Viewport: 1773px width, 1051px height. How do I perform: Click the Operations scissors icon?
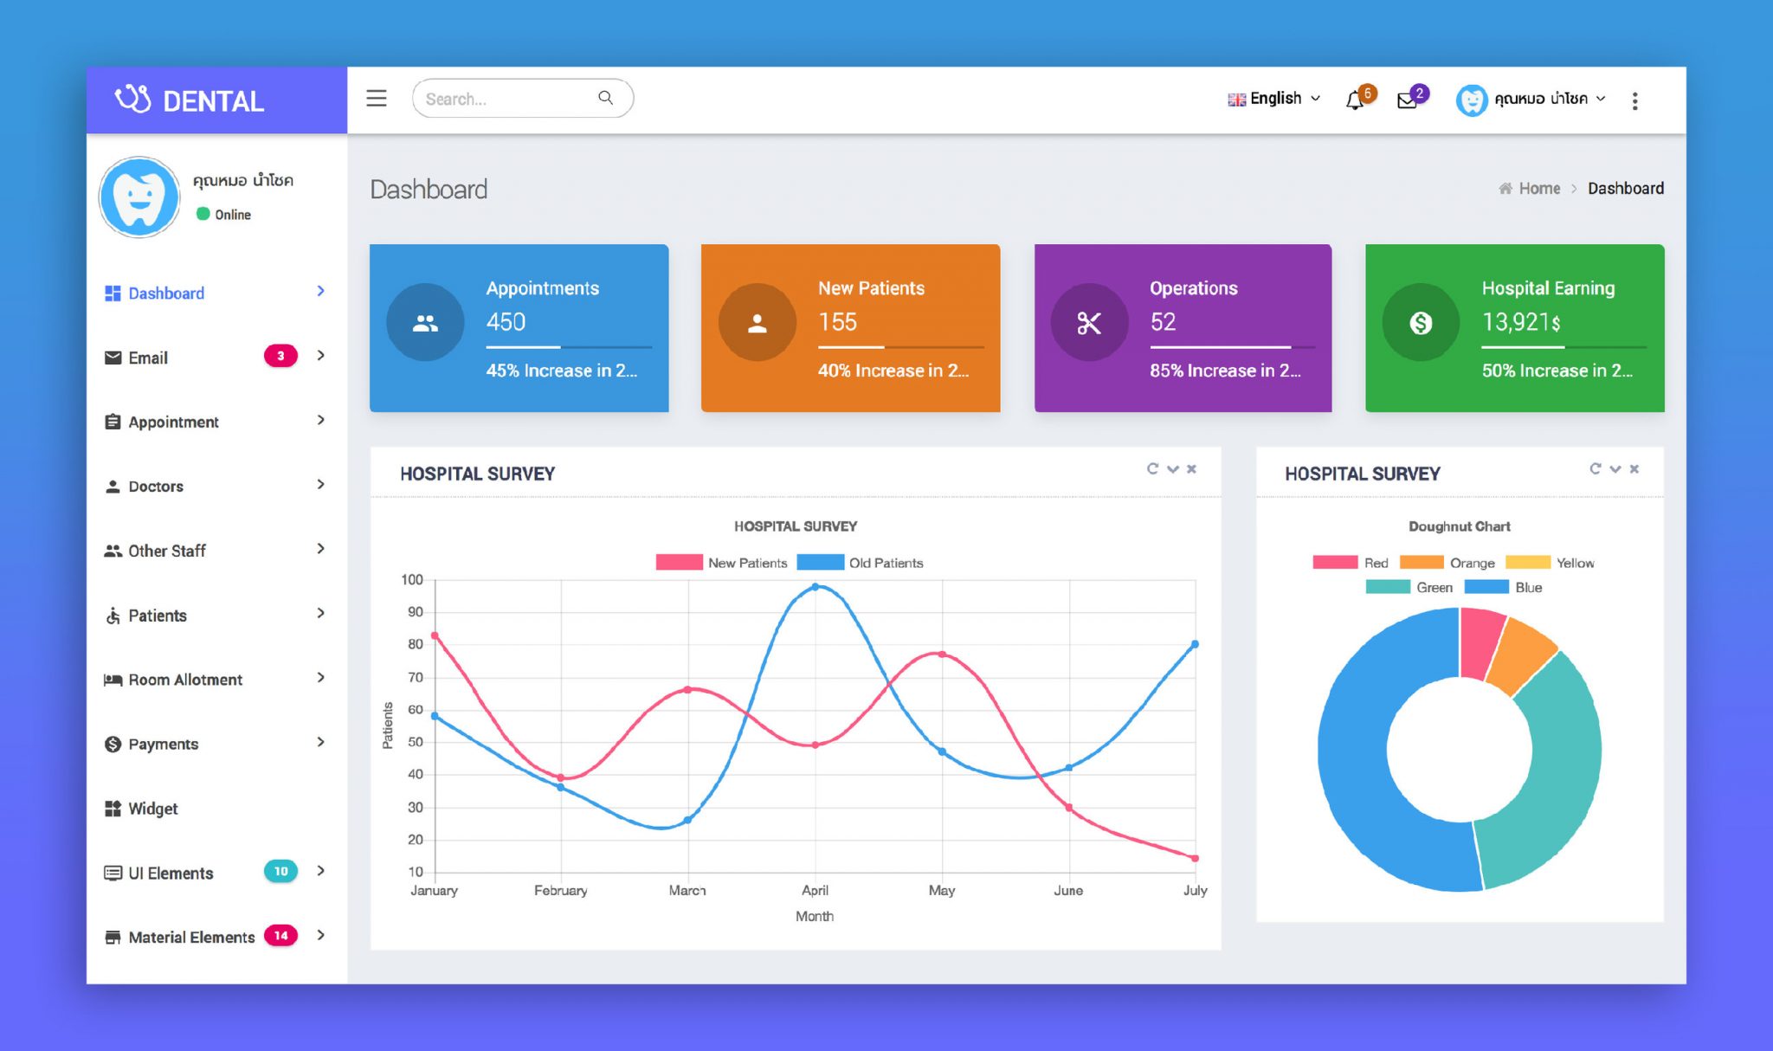point(1088,323)
